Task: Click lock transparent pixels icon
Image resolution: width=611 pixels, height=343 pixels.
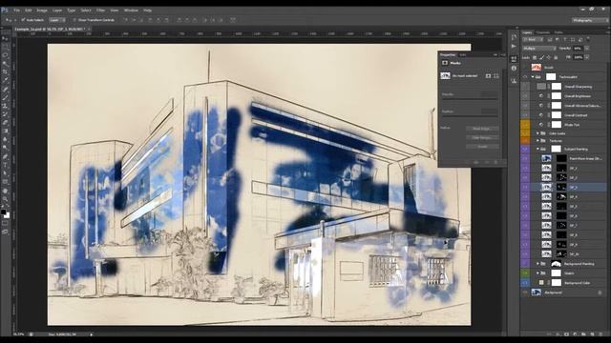Action: coord(535,57)
